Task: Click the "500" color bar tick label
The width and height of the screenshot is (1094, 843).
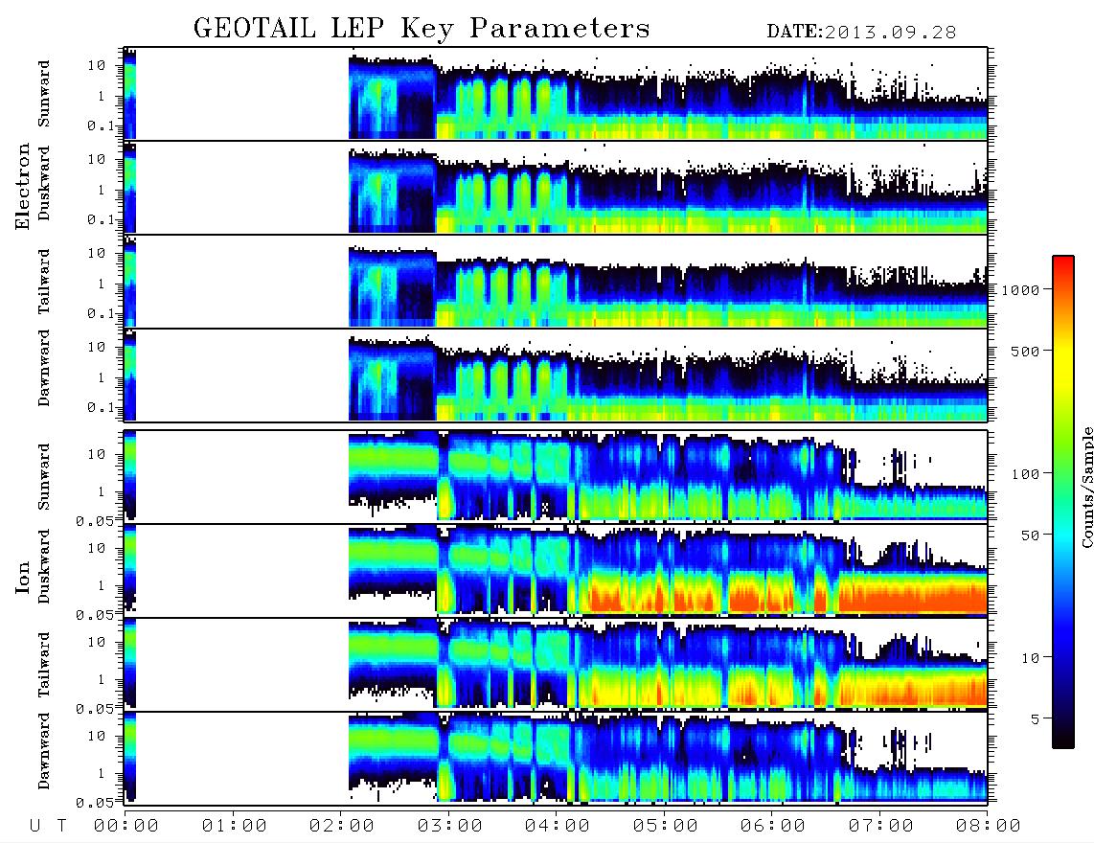Action: [1026, 352]
